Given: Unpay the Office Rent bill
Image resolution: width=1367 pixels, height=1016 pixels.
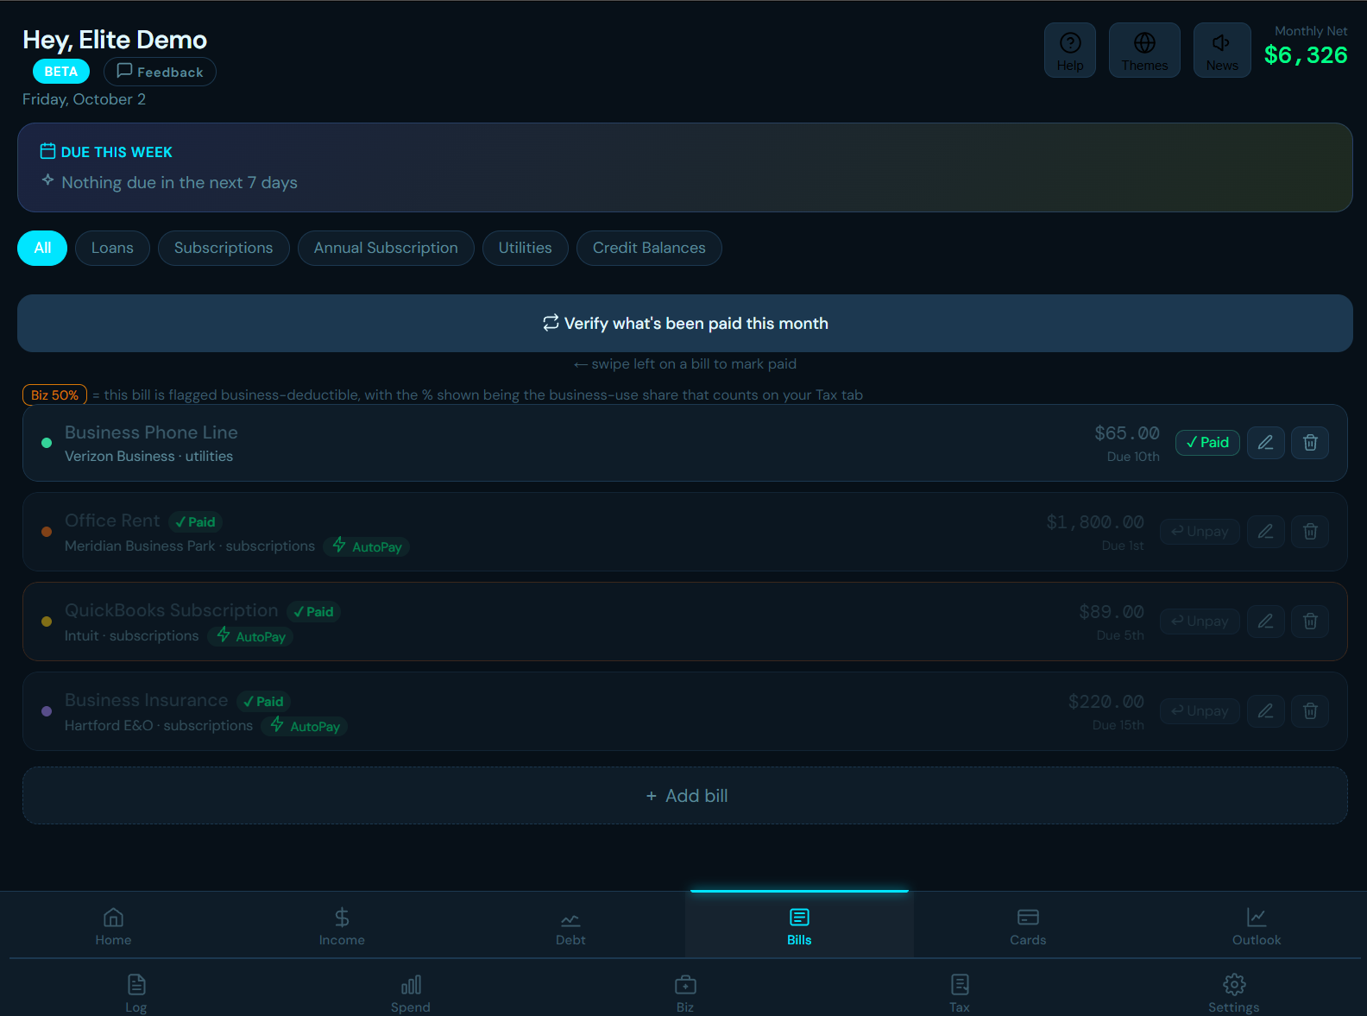Looking at the screenshot, I should point(1200,532).
